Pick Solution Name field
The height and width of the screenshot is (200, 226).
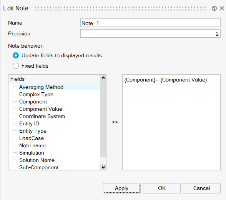37,160
